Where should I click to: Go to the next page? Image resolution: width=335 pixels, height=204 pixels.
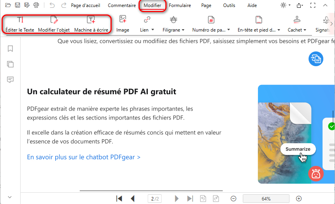[177, 199]
